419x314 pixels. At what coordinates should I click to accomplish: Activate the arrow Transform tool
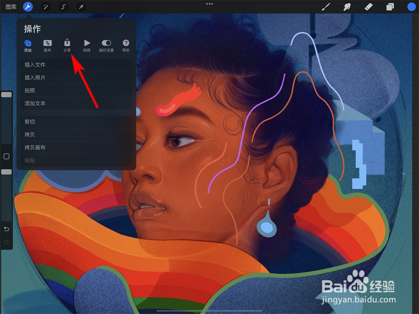[x=81, y=7]
